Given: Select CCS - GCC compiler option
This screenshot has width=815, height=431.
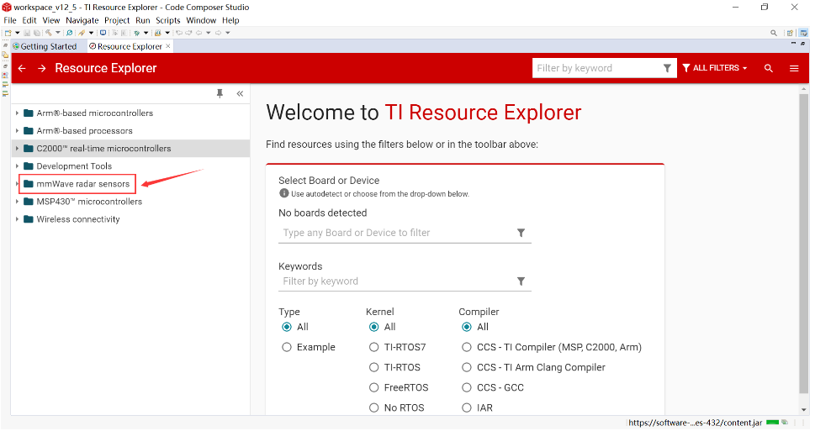Looking at the screenshot, I should point(467,387).
